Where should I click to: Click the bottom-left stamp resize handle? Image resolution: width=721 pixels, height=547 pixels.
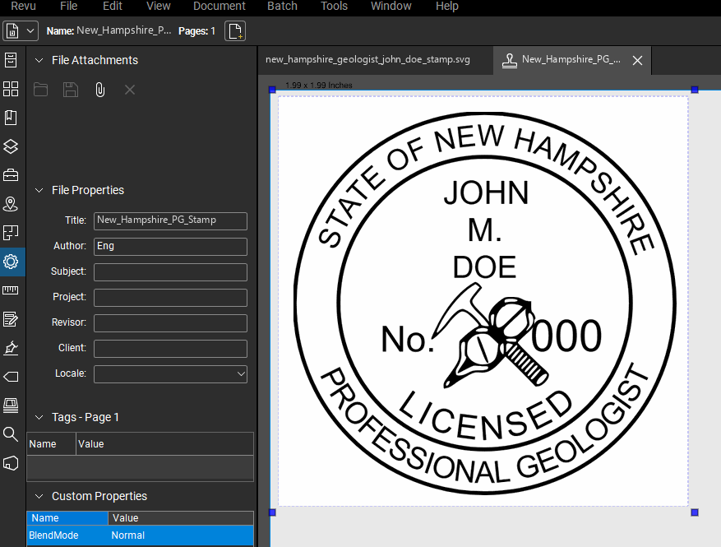[272, 512]
